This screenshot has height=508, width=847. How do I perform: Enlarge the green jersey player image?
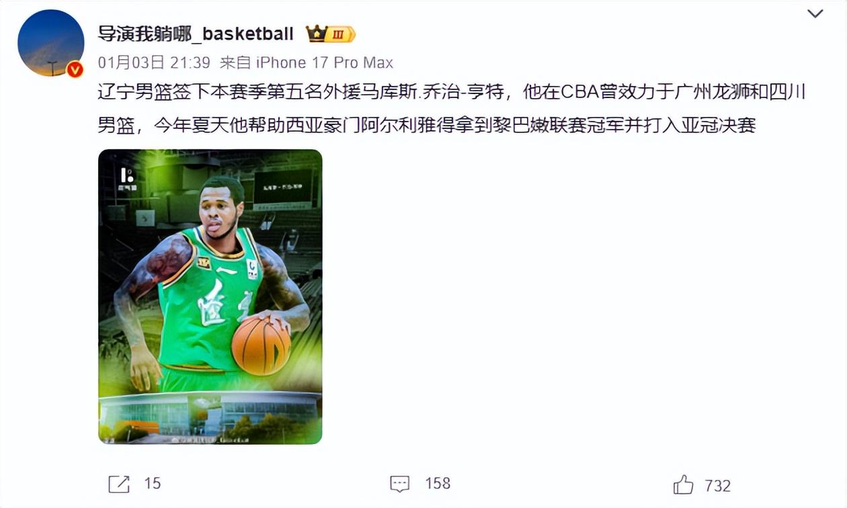(x=210, y=296)
